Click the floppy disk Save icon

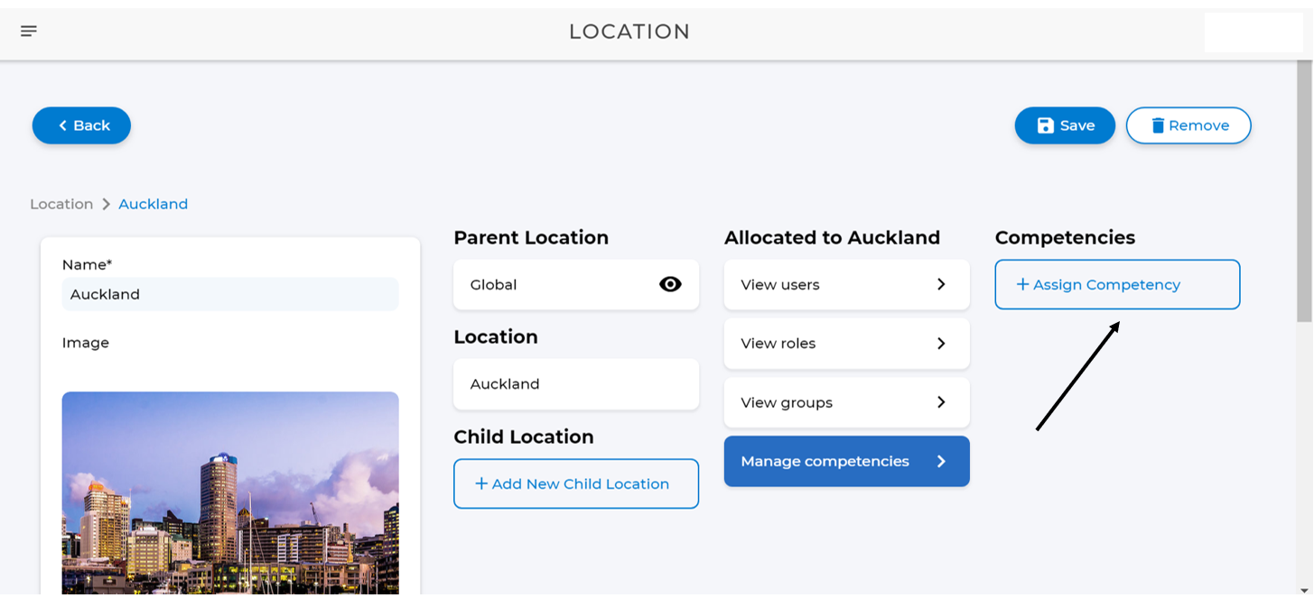pyautogui.click(x=1045, y=125)
